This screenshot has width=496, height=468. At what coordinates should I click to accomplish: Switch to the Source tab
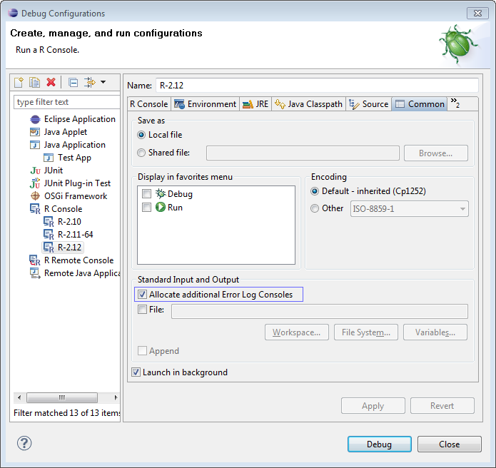click(x=369, y=104)
